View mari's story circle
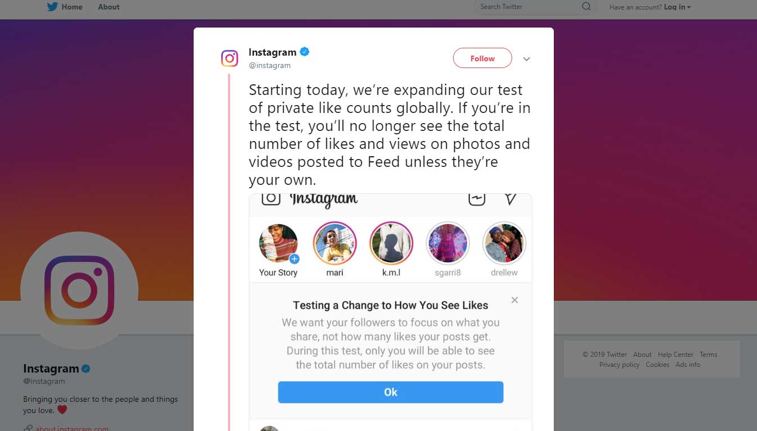This screenshot has width=757, height=431. (334, 244)
